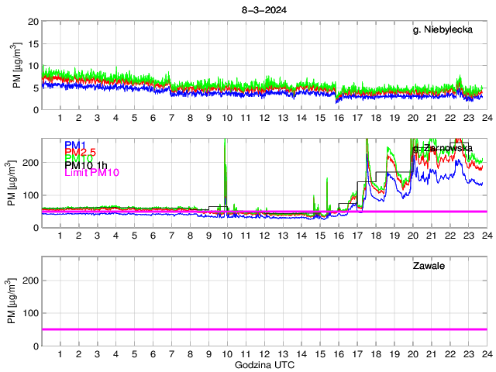496x372 pixels.
Task: Click the 200 tick on the Zawale y-axis
Action: [x=29, y=281]
